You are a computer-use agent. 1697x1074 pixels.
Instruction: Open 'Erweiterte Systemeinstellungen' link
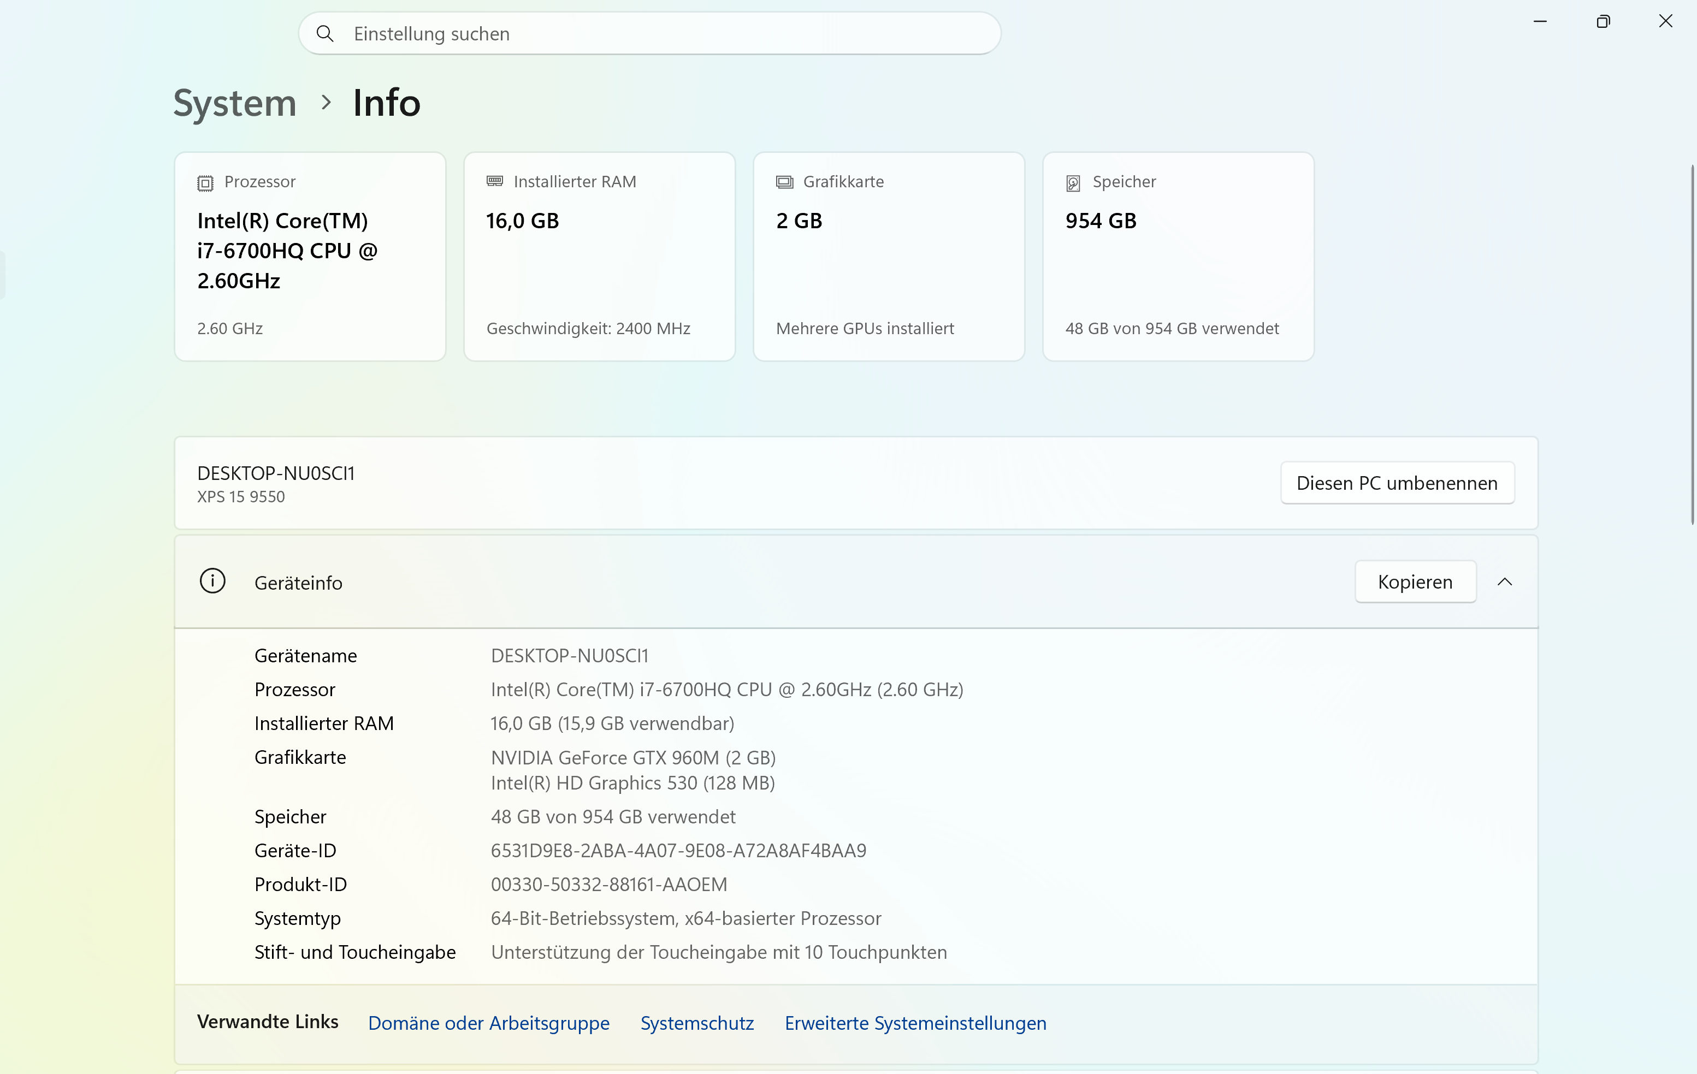tap(915, 1023)
